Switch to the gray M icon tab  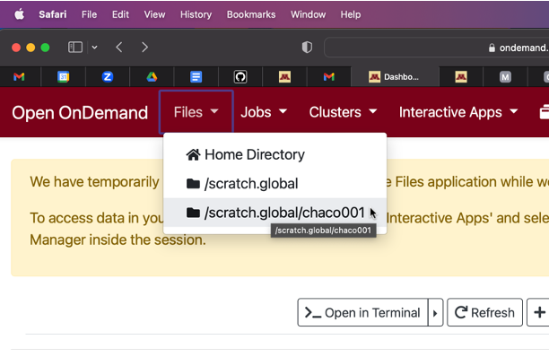point(505,76)
